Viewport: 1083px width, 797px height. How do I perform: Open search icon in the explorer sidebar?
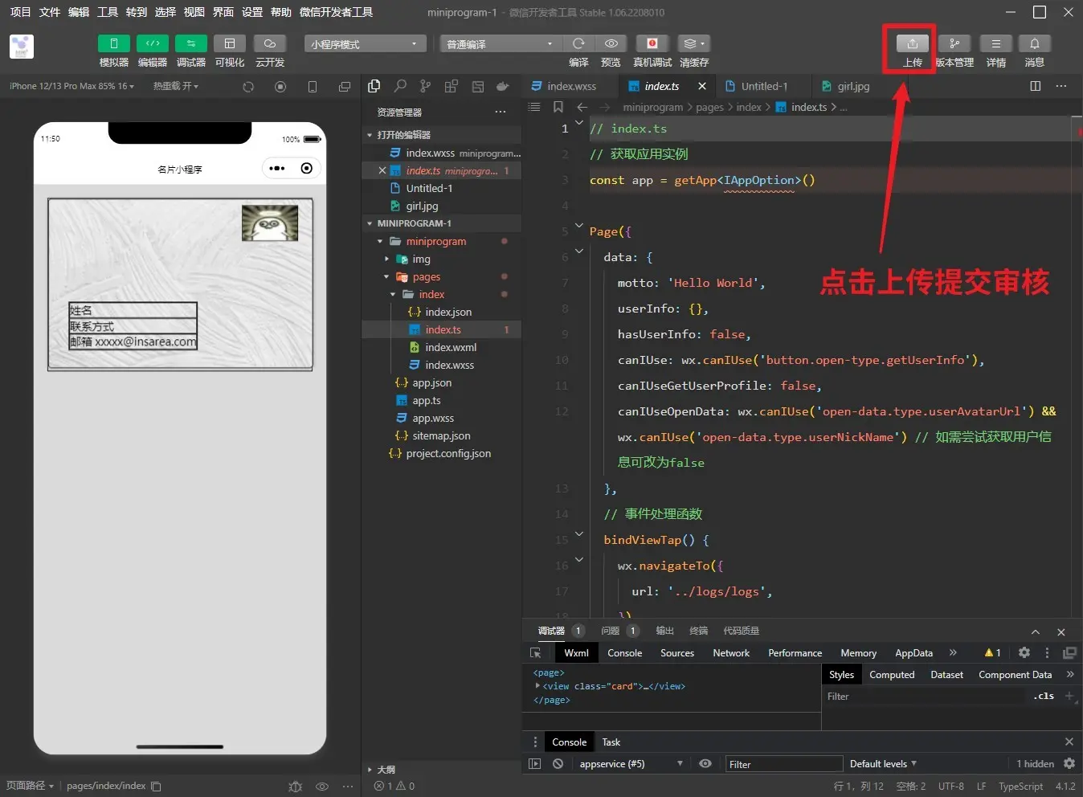pos(400,86)
